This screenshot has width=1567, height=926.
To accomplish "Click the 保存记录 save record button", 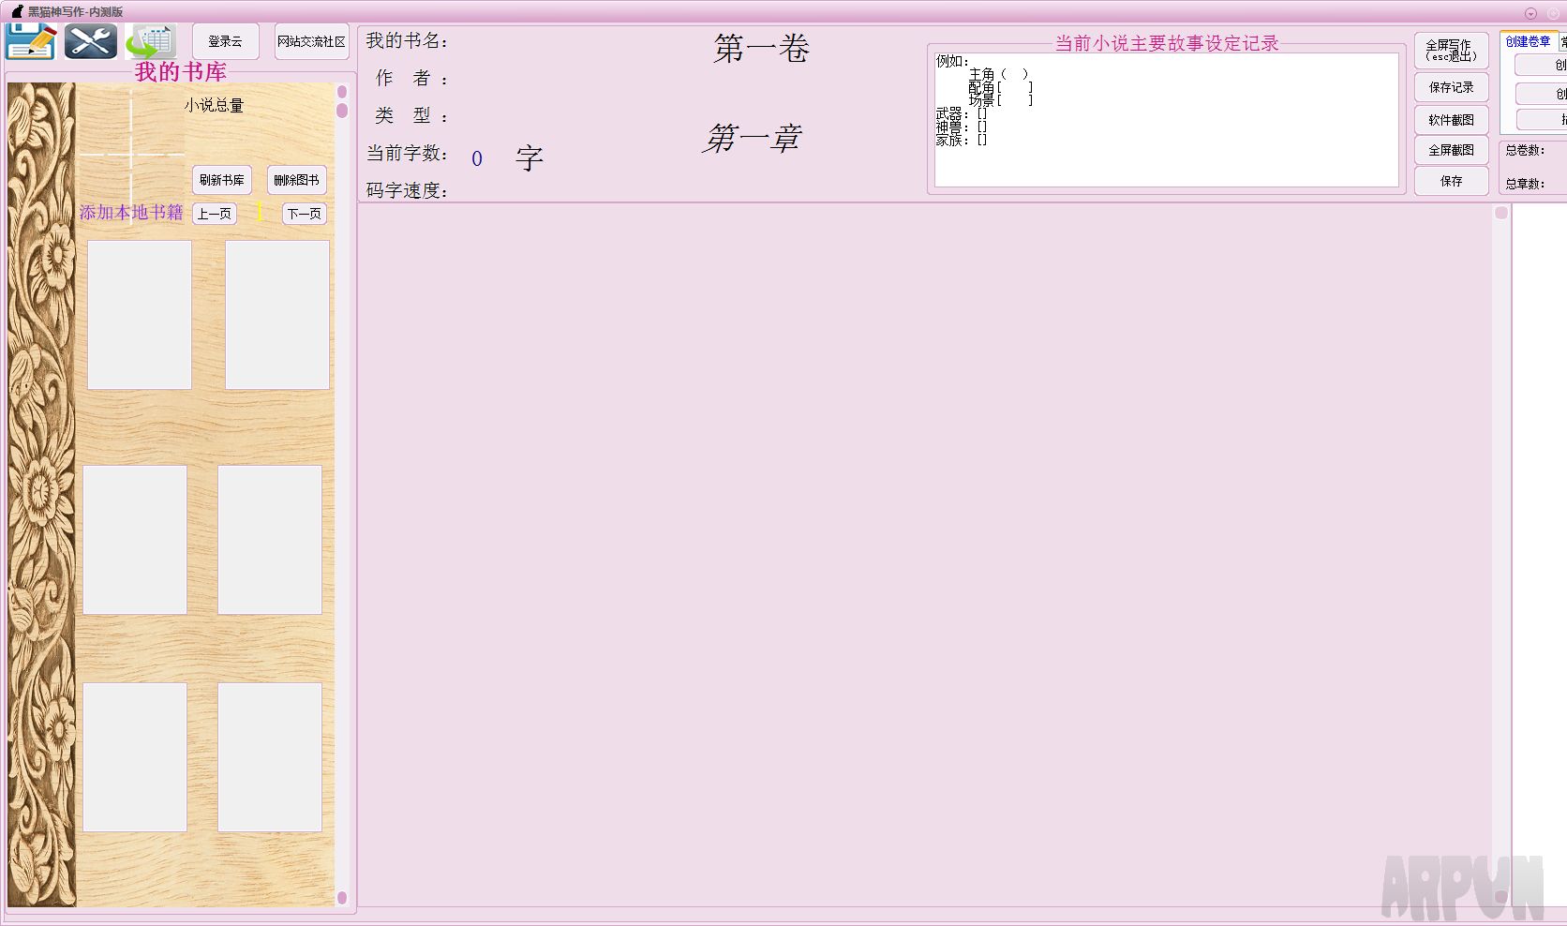I will pyautogui.click(x=1452, y=87).
